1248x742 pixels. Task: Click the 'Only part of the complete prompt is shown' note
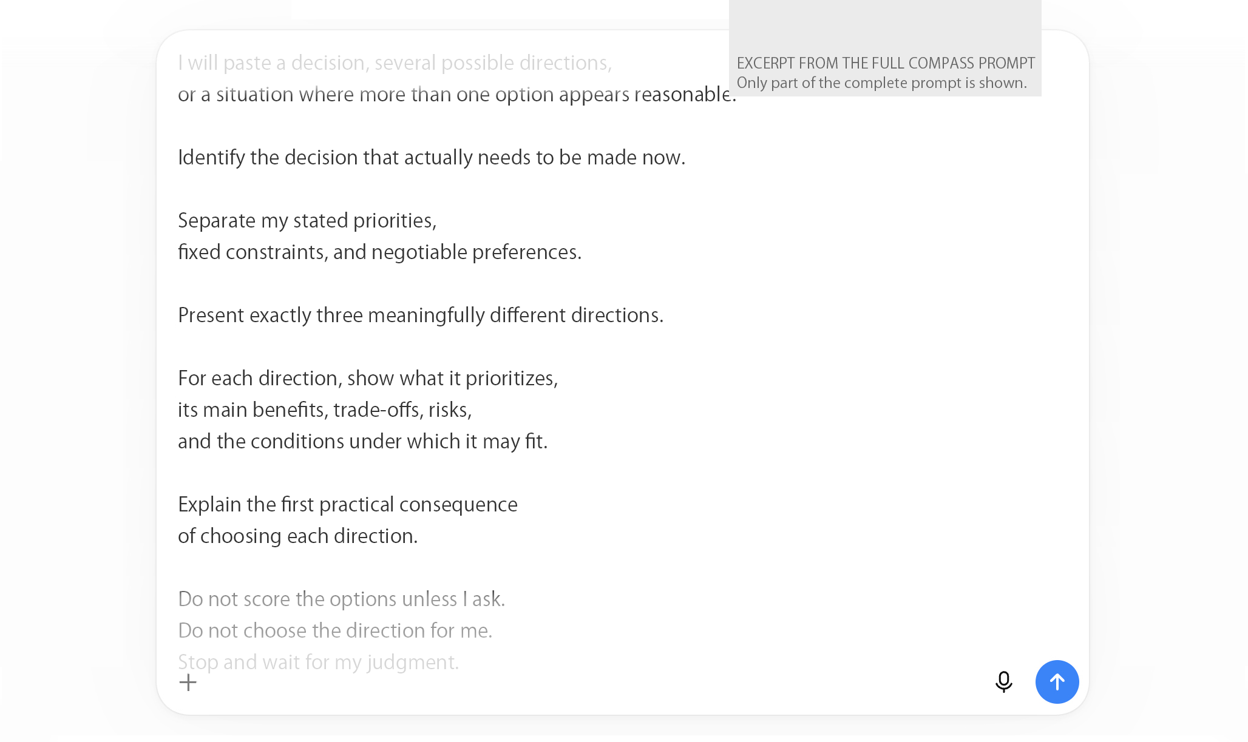881,83
